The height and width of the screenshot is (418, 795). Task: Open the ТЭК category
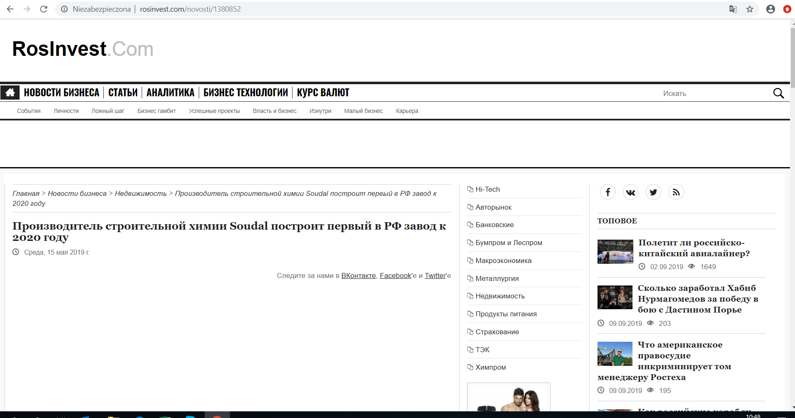482,350
